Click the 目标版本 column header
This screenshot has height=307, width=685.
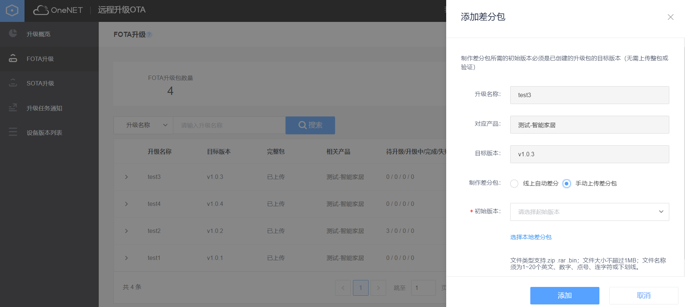(219, 151)
